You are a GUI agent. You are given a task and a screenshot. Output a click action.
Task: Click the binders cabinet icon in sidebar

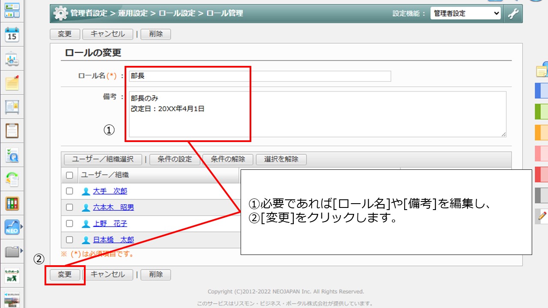(x=12, y=203)
